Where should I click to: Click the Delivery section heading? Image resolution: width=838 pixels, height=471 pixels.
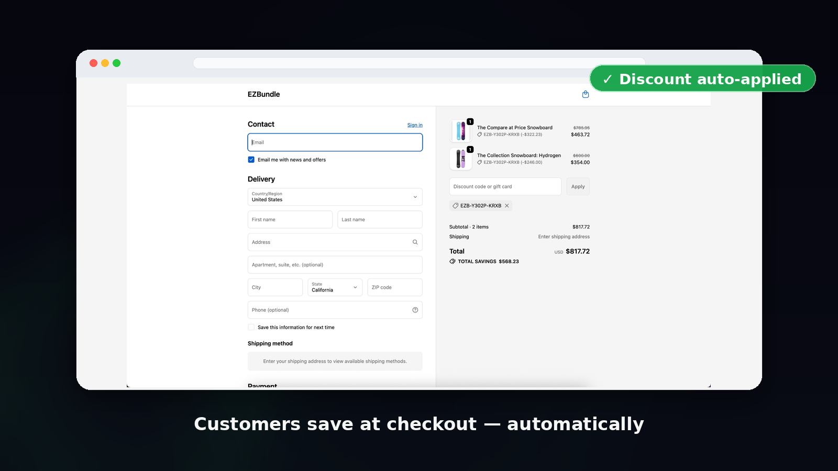[261, 179]
